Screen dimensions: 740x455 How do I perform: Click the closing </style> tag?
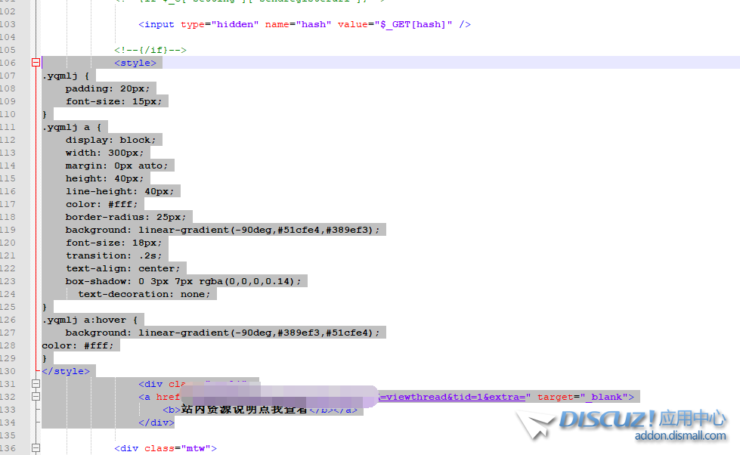pos(66,371)
